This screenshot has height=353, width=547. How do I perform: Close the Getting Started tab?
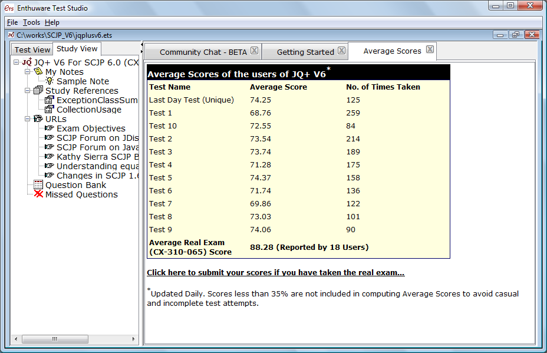pos(341,50)
